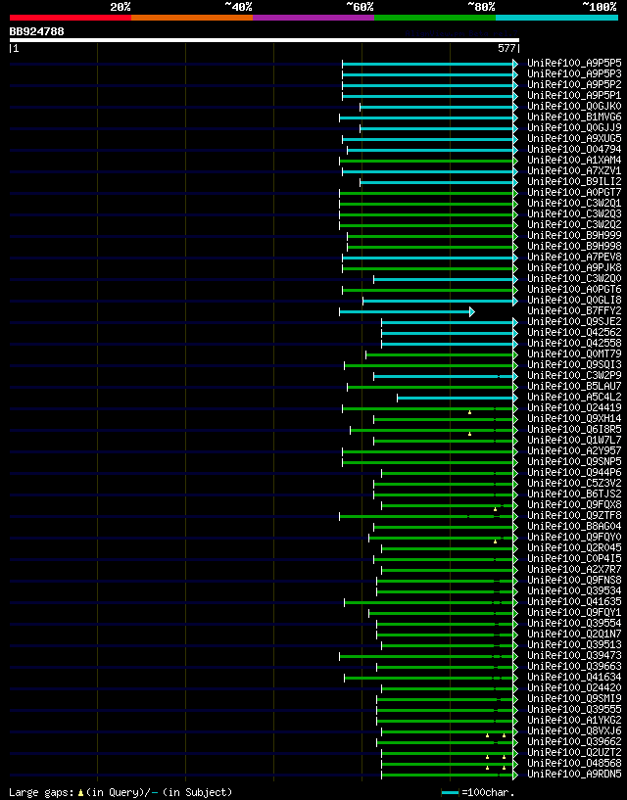Select the UniRef100_Q2Q1N7 label
Viewport: 627px width, 800px height.
click(x=574, y=635)
